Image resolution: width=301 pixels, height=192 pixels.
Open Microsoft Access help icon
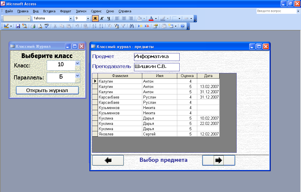[182, 26]
